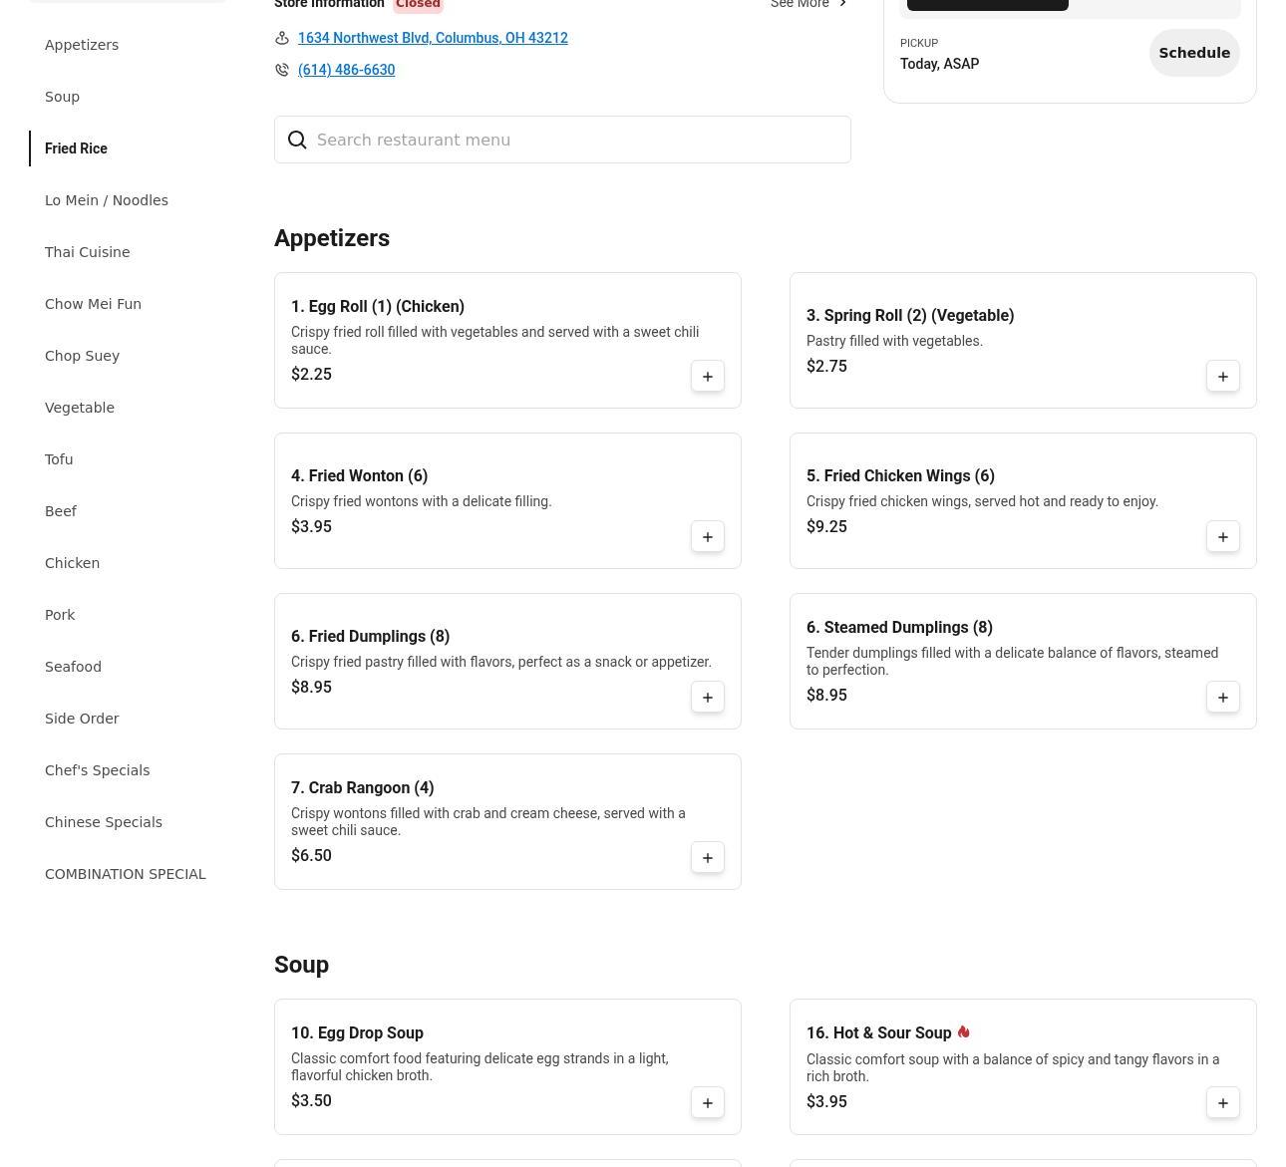The width and height of the screenshot is (1286, 1167).
Task: Click the phone icon beside number
Action: tap(282, 70)
